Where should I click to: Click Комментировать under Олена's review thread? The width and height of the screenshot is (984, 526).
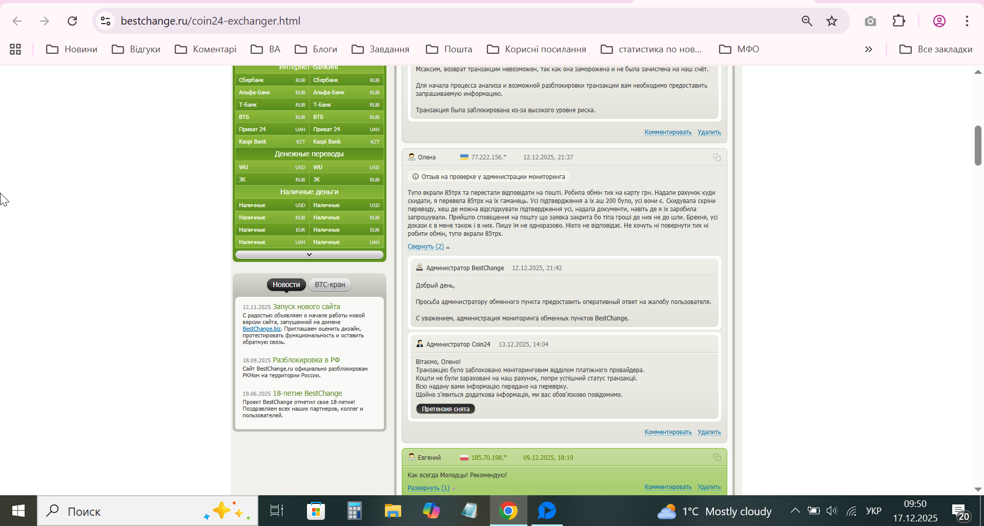click(x=668, y=432)
